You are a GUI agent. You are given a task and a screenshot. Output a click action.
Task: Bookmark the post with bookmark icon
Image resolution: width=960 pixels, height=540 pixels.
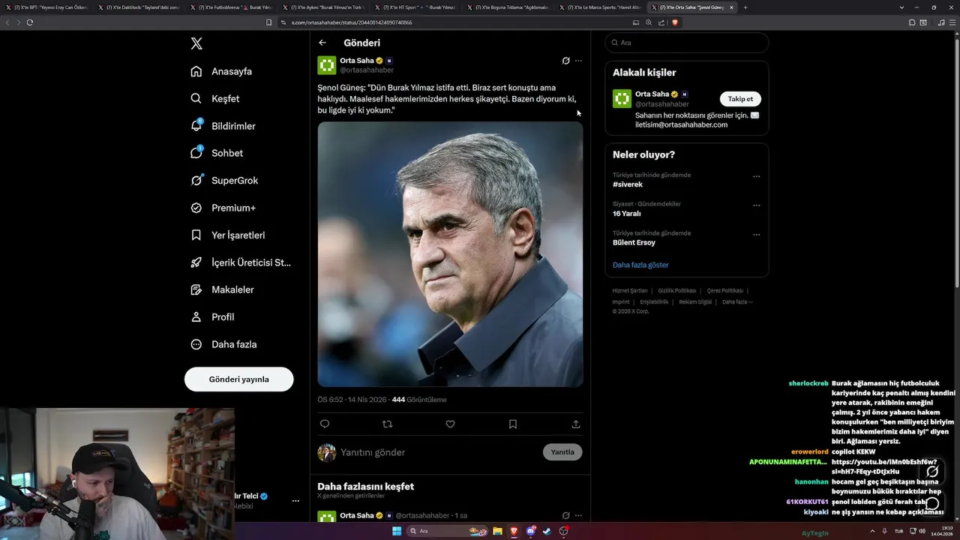(x=513, y=424)
